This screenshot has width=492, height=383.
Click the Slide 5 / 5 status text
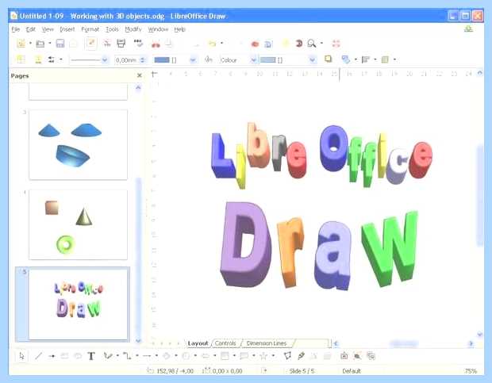point(302,371)
